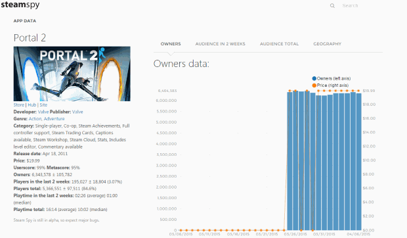Viewport: 407px width, 238px height.
Task: Click the 04/06/2015 date axis label
Action: coord(358,234)
